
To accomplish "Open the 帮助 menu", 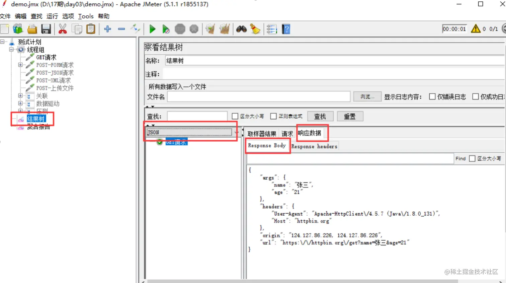I will 104,16.
